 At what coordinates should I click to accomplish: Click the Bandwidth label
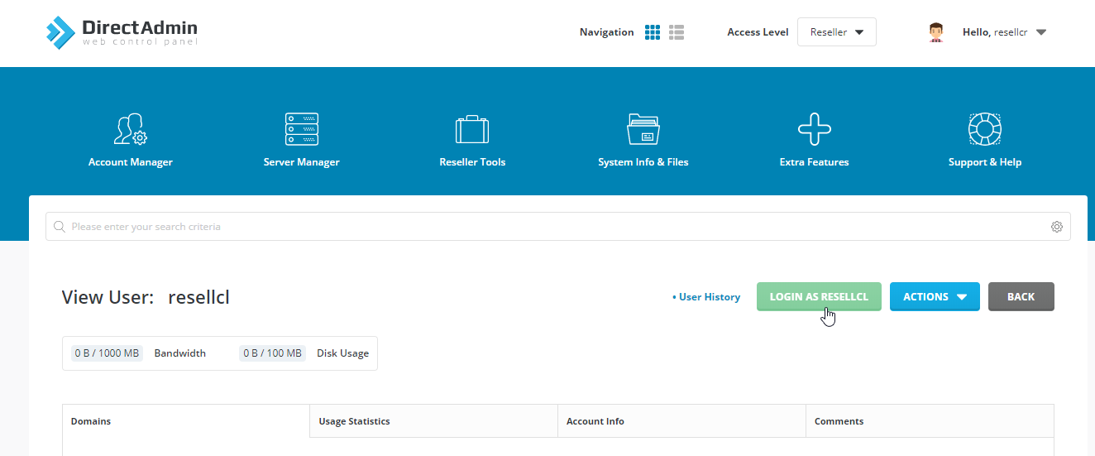[180, 353]
